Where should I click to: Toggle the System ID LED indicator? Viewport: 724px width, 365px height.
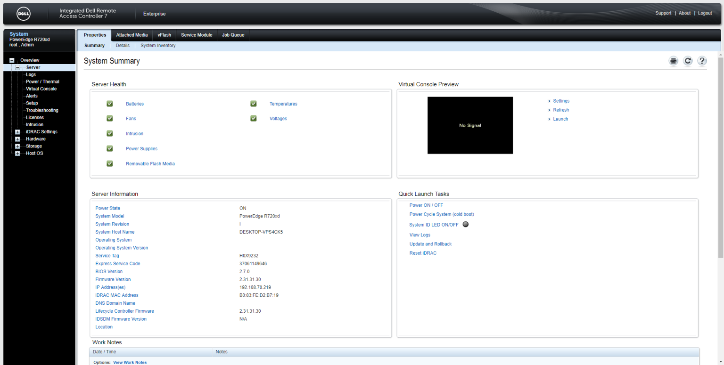click(466, 225)
